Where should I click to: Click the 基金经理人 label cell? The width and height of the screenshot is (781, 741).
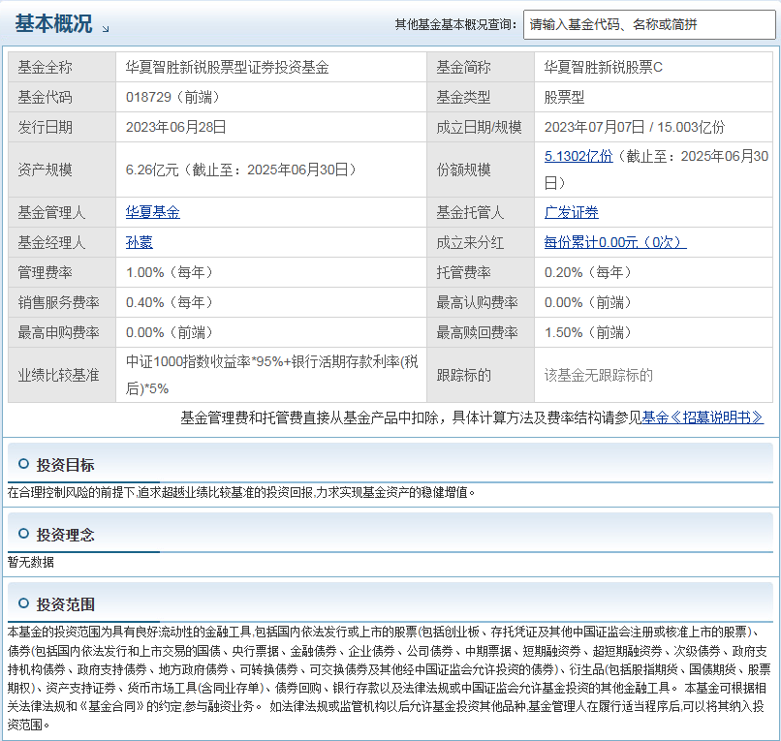pos(62,242)
